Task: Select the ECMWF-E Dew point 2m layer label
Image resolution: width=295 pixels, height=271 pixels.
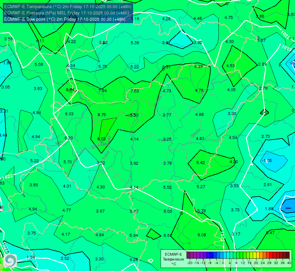Action: tap(65, 19)
